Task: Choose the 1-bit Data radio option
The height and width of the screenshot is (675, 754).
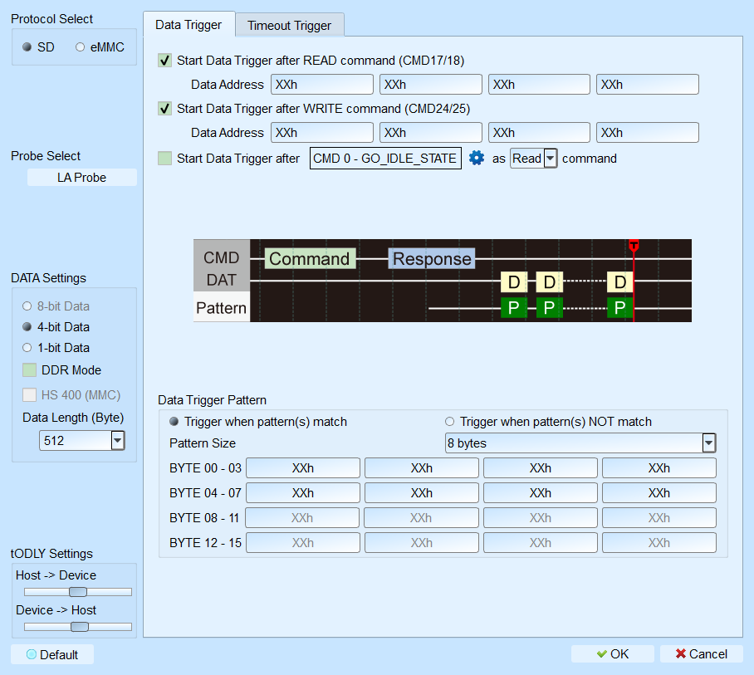Action: click(x=27, y=348)
